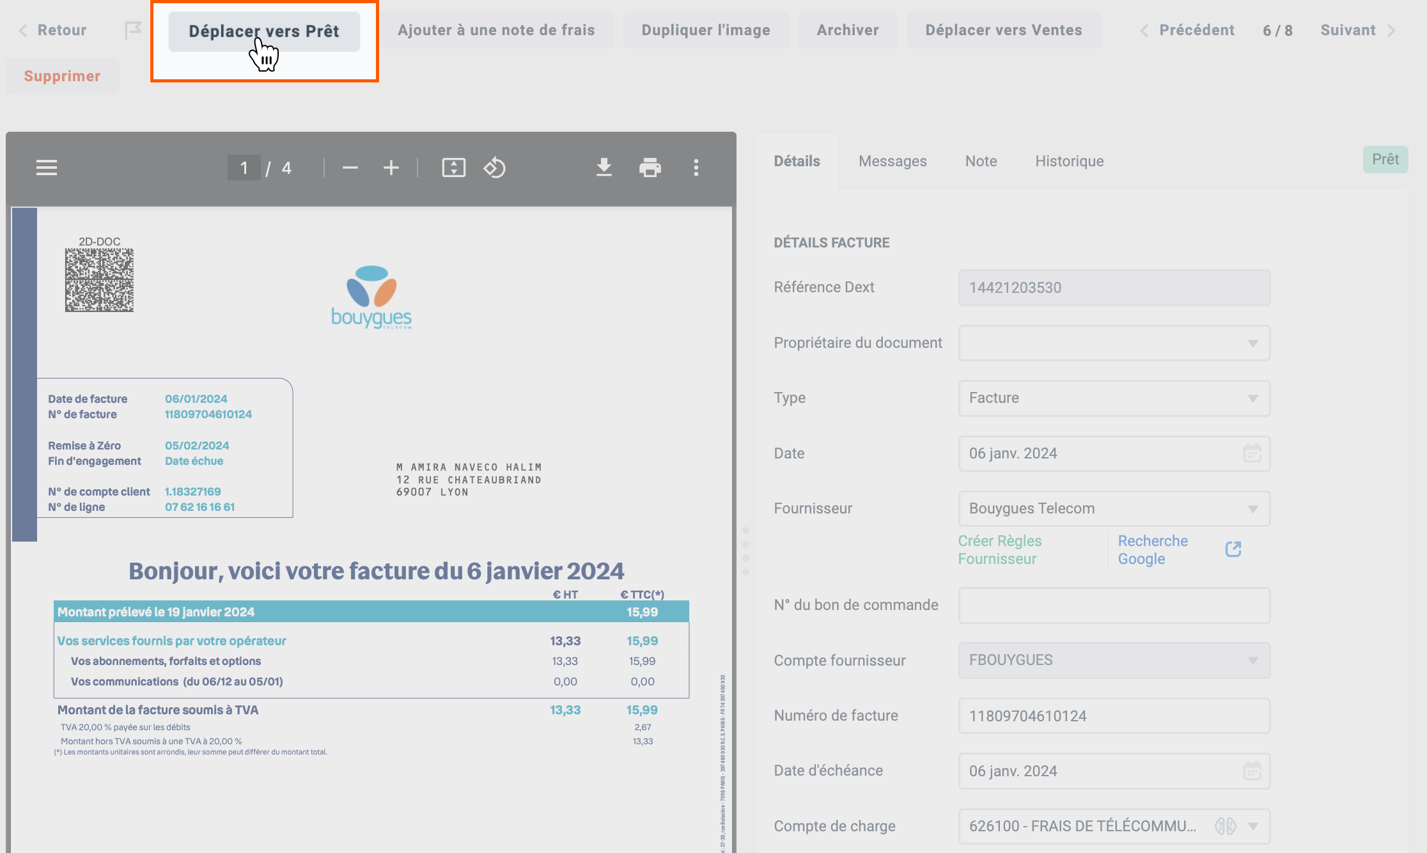The width and height of the screenshot is (1427, 853).
Task: Open calendar picker for Date field
Action: (x=1252, y=453)
